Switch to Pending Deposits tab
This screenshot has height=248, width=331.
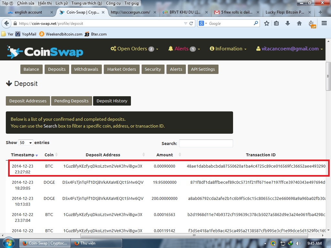coord(71,101)
